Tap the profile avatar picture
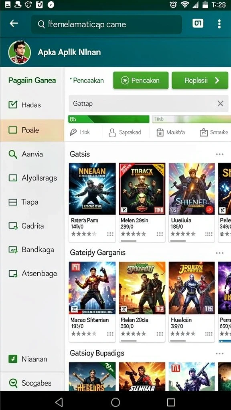 [20, 52]
